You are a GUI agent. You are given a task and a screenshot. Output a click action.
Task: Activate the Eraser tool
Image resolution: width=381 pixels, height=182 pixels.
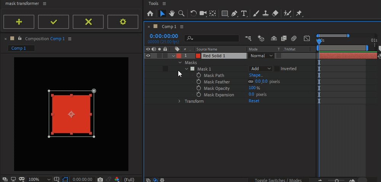[x=276, y=13]
